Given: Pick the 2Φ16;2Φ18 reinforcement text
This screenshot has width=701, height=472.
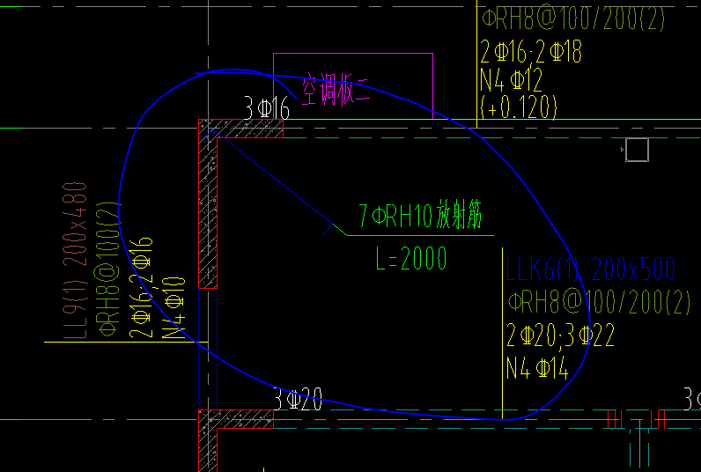Looking at the screenshot, I should 531,51.
